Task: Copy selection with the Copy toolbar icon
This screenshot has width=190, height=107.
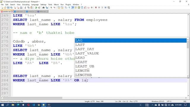Action: click(x=28, y=7)
